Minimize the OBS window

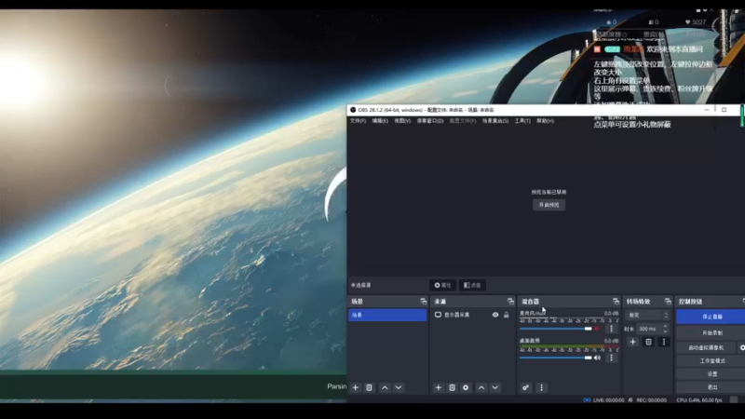tap(707, 110)
